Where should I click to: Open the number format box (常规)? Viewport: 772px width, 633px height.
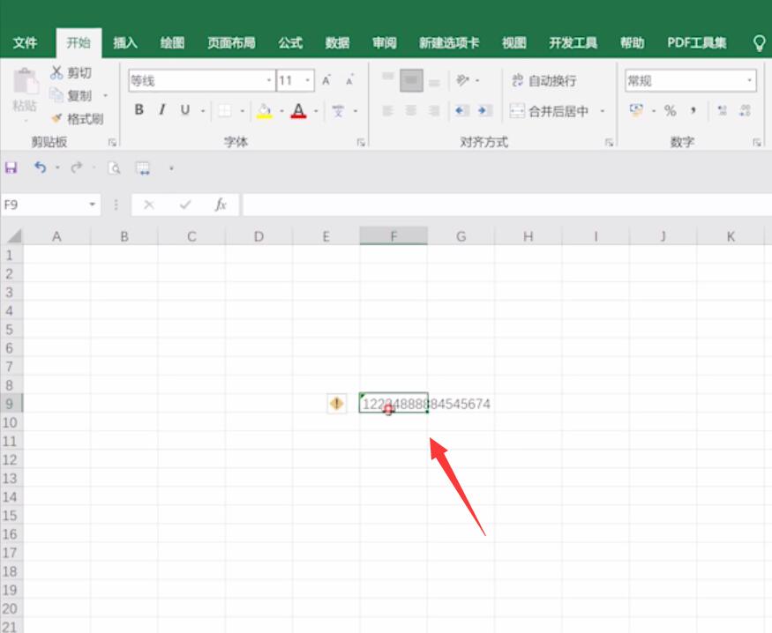(x=691, y=80)
